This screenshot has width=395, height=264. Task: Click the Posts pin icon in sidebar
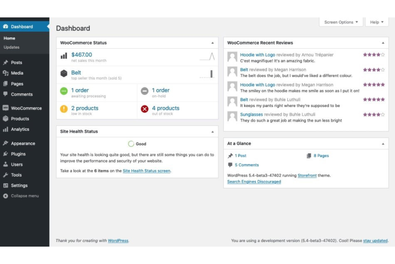[x=5, y=62]
